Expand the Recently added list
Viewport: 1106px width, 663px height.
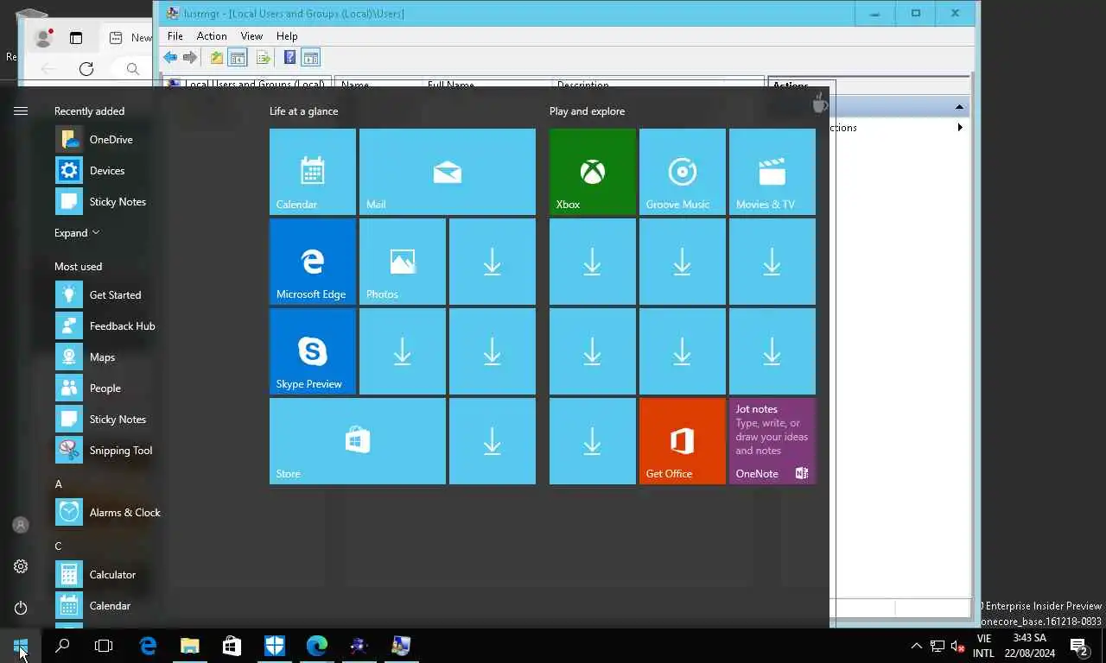coord(77,233)
